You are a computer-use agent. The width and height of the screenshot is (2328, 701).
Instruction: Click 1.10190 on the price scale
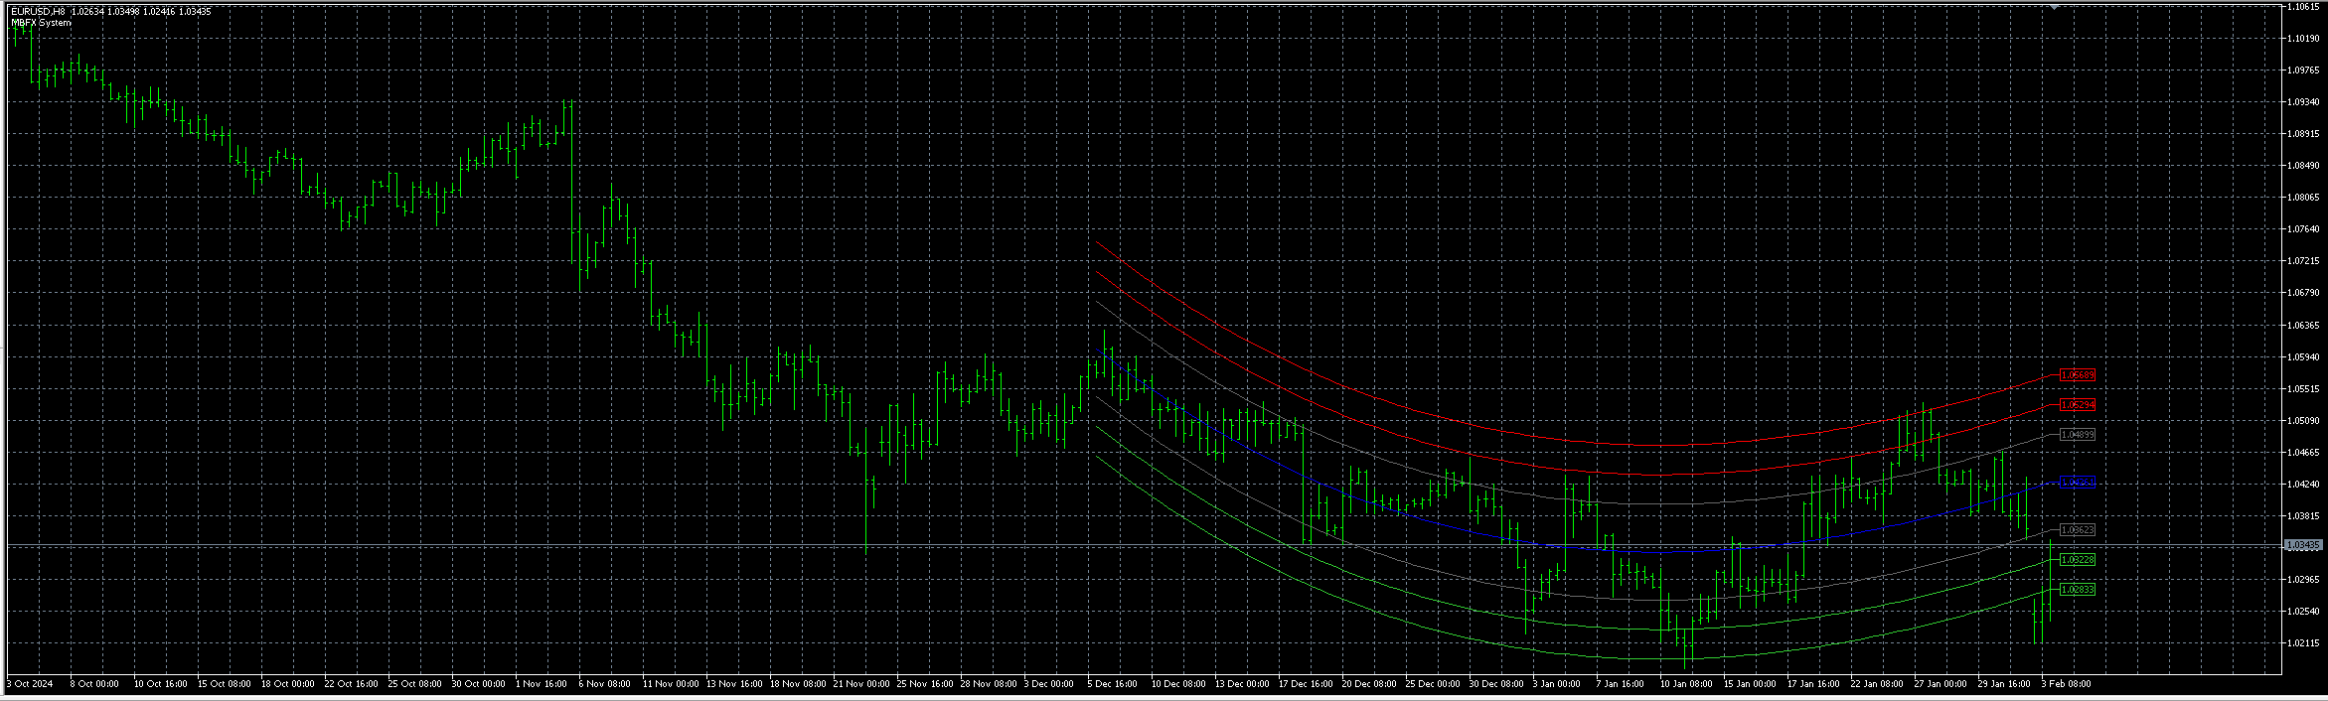(x=2303, y=39)
